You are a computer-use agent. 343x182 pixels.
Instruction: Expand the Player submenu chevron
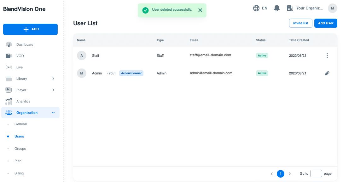pyautogui.click(x=53, y=90)
